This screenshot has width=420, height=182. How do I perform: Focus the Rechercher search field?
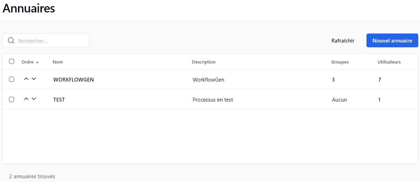tap(52, 41)
